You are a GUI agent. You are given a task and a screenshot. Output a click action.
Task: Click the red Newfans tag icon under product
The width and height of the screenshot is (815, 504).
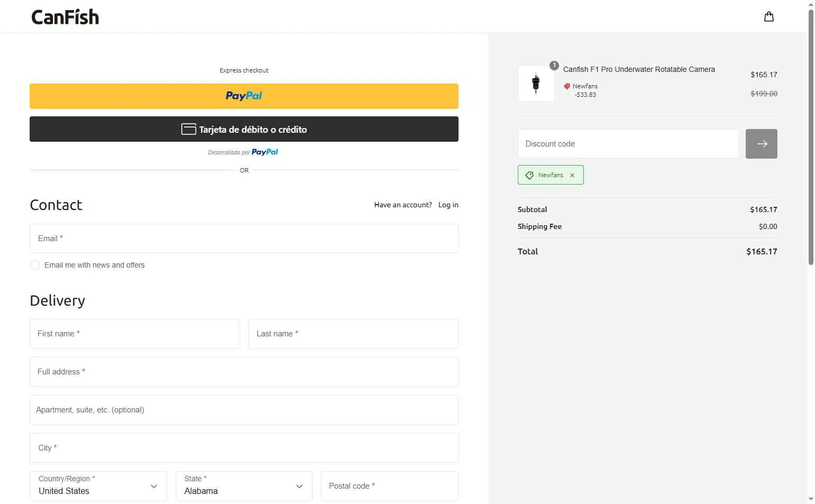click(567, 86)
